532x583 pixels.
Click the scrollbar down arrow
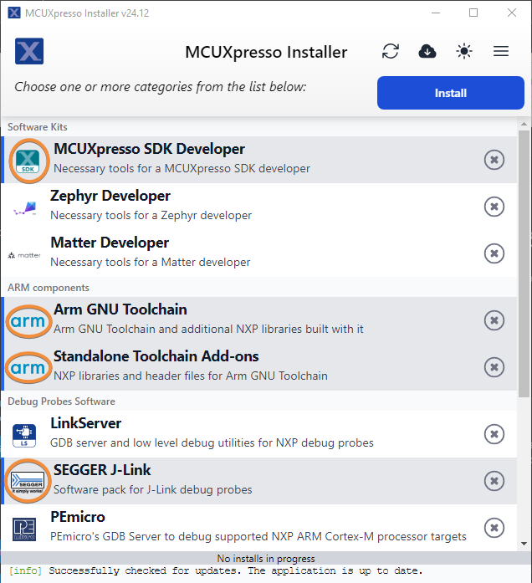pyautogui.click(x=524, y=544)
